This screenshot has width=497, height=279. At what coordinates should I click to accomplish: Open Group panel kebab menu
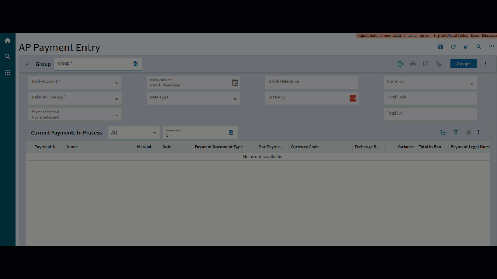[485, 64]
